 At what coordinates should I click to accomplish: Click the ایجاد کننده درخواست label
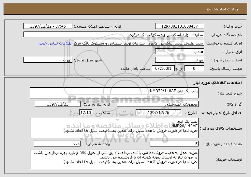(224, 44)
